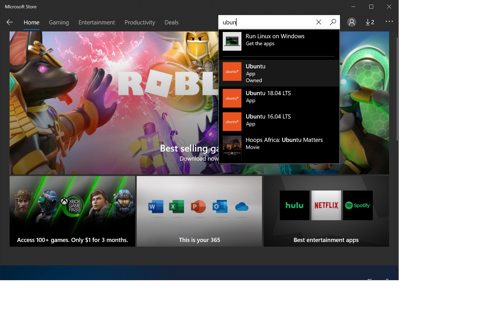Click the Run Linux on Windows thumbnail

click(232, 41)
